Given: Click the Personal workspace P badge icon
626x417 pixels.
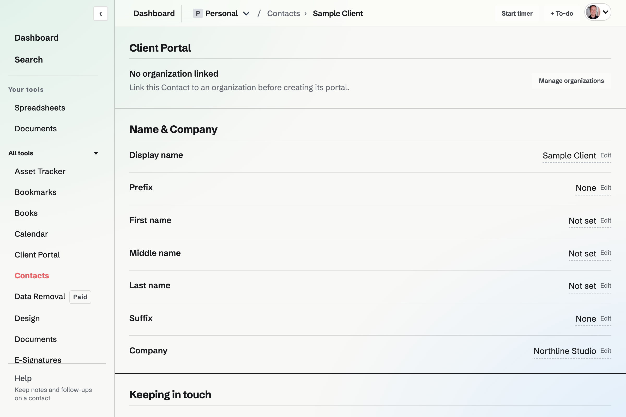Looking at the screenshot, I should [x=198, y=13].
